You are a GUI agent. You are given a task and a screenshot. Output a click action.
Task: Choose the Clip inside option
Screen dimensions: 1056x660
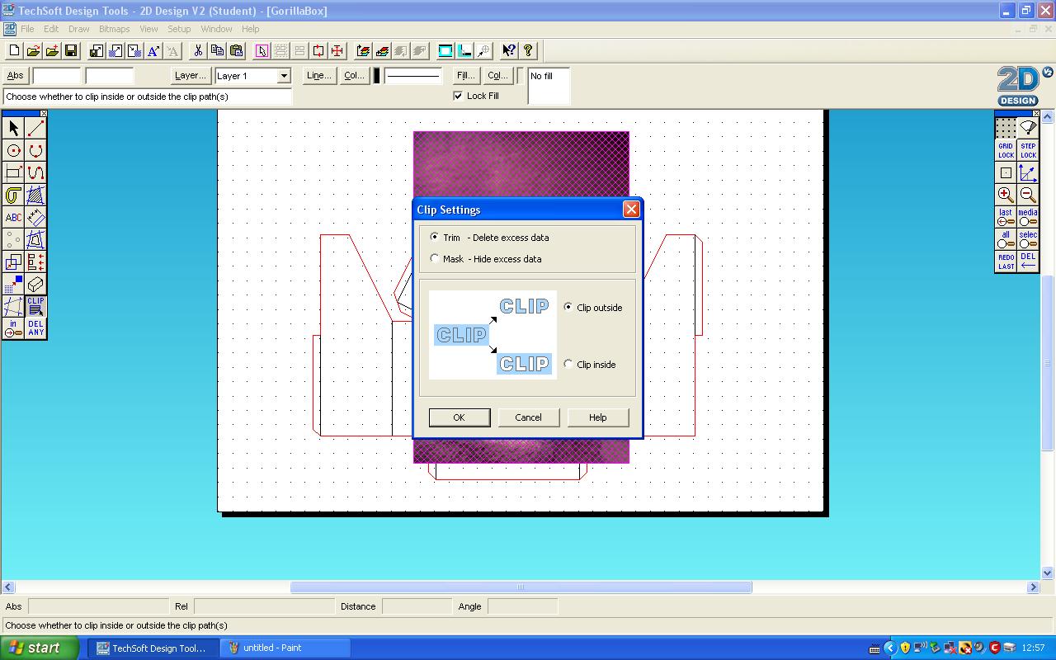(568, 364)
